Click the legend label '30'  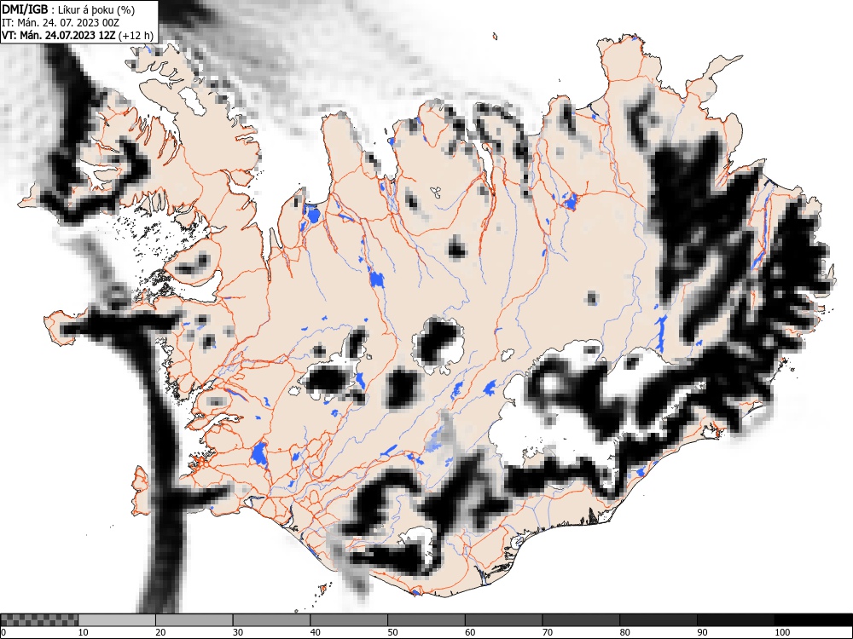(x=238, y=632)
